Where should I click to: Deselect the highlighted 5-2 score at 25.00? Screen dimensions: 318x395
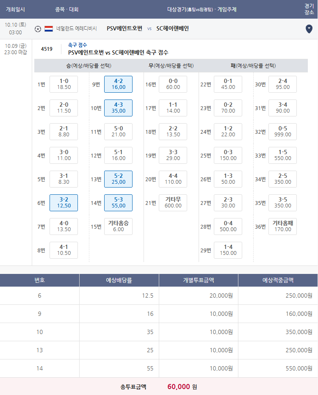click(x=119, y=179)
